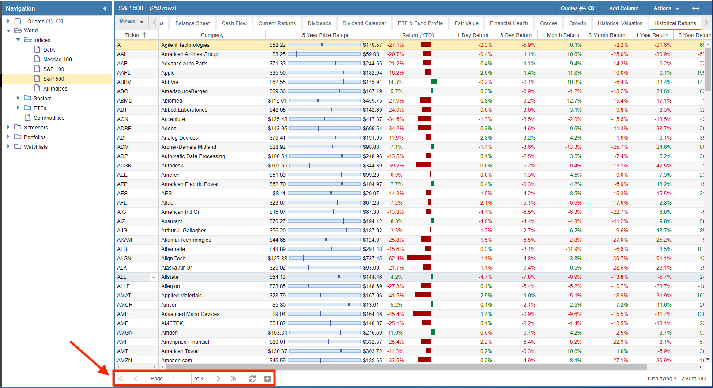This screenshot has width=713, height=388.
Task: Open the DJIA index page
Action: pos(49,50)
